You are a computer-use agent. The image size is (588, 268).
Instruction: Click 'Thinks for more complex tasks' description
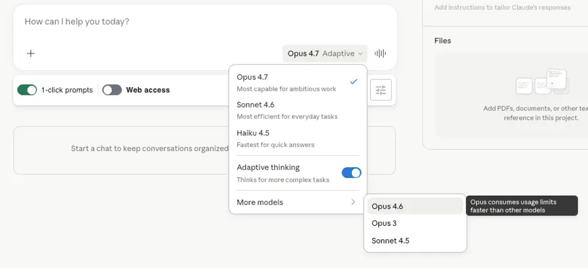283,180
